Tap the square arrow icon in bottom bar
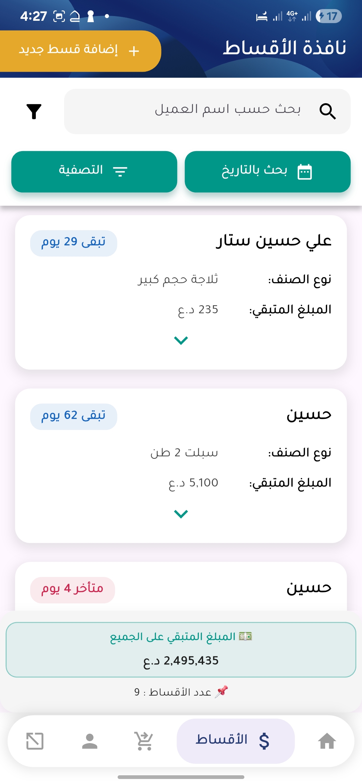This screenshot has width=362, height=784. [x=35, y=741]
